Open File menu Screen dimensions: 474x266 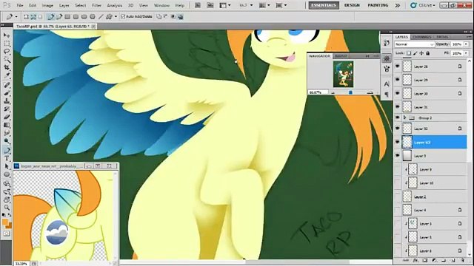pos(20,5)
